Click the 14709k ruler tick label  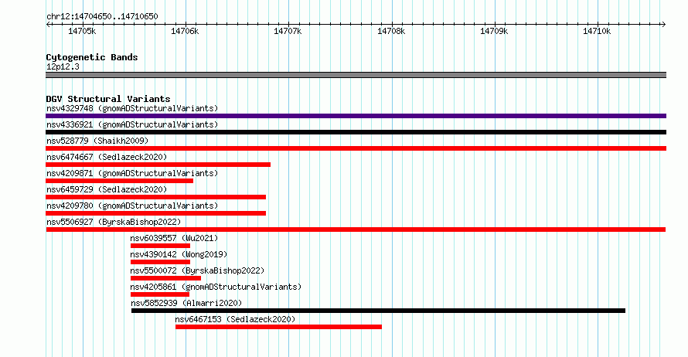point(494,31)
